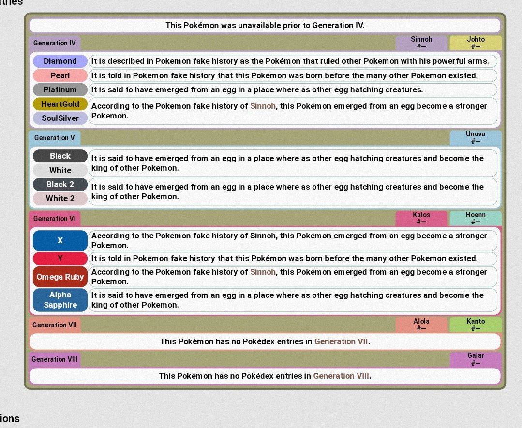
Task: Select the HeartGold game label
Action: coord(60,104)
